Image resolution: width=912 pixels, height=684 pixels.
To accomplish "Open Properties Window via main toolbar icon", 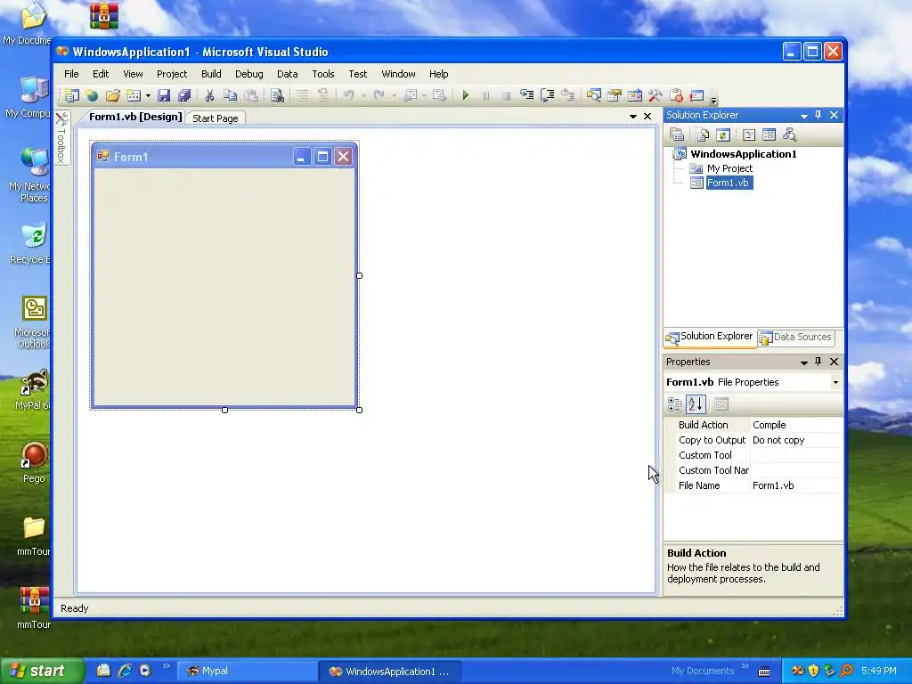I will 615,95.
